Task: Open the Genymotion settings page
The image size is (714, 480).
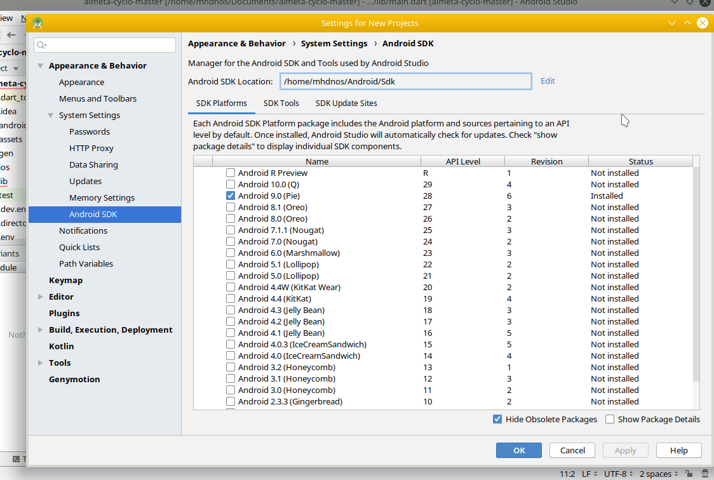Action: point(74,379)
